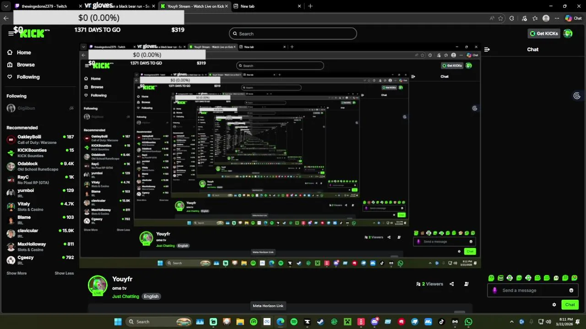Viewport: 586px width, 329px height.
Task: Click the Windows Start button
Action: click(x=118, y=322)
